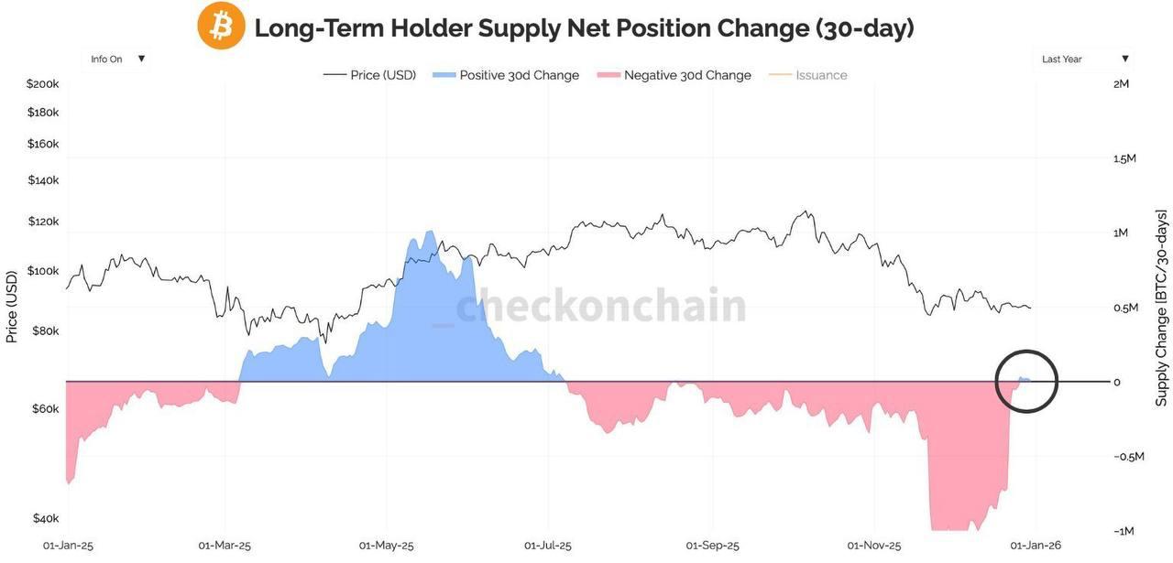Open the Info On dropdown
1173x563 pixels.
click(107, 59)
